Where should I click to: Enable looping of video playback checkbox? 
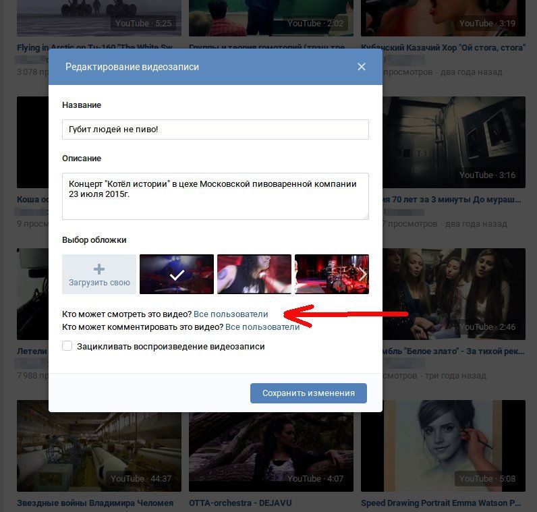[67, 346]
